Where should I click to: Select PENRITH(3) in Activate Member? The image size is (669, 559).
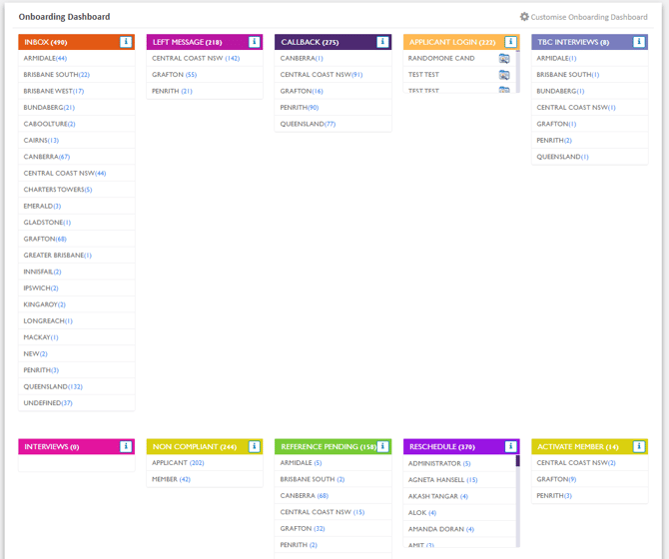554,496
